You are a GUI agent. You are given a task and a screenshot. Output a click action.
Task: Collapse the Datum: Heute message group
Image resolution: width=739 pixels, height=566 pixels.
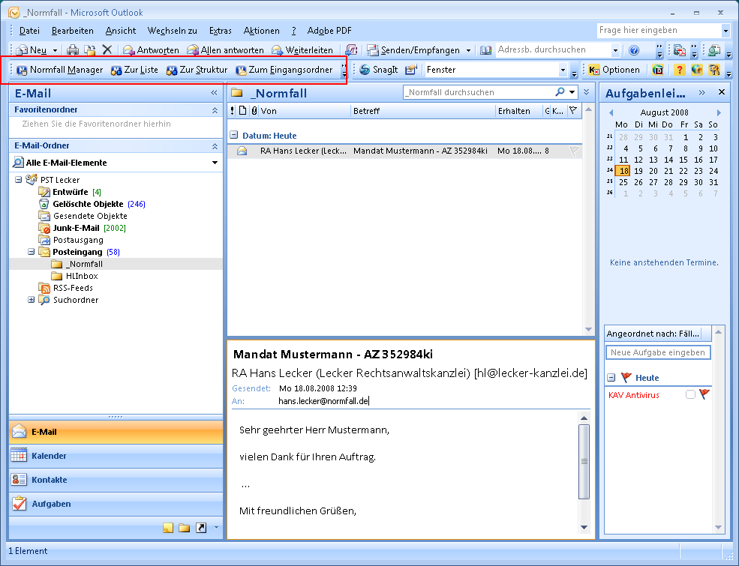pos(234,136)
